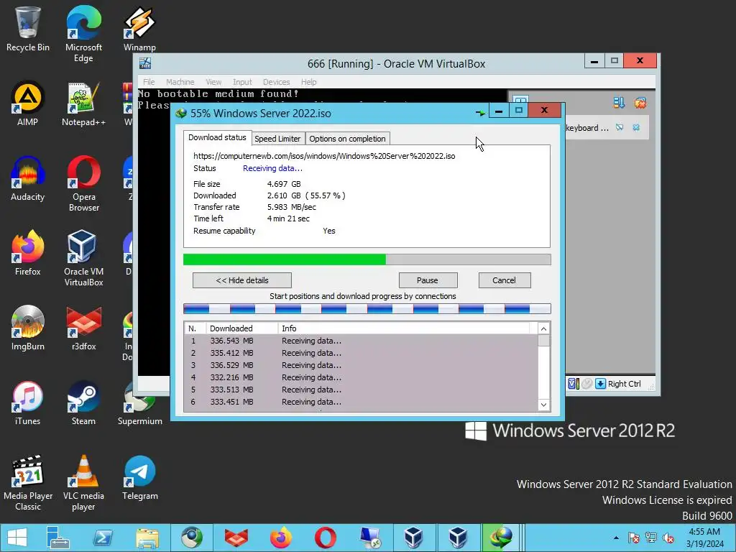The image size is (736, 552).
Task: Select the ImgBurn desktop shortcut
Action: [28, 328]
